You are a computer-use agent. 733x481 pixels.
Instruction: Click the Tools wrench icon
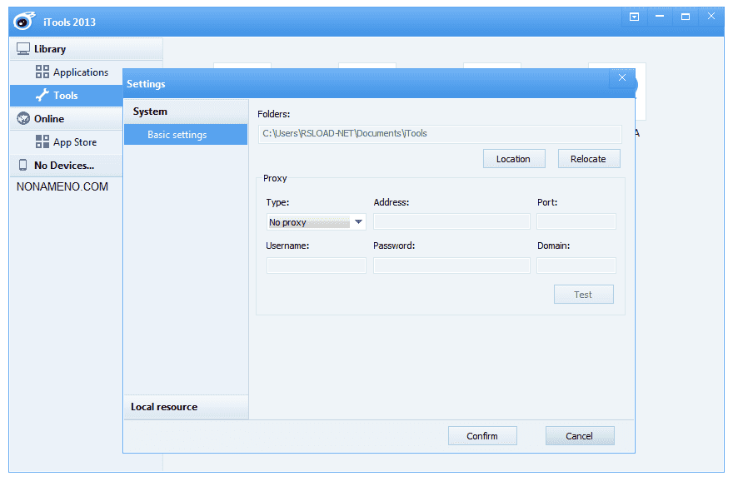pos(42,96)
